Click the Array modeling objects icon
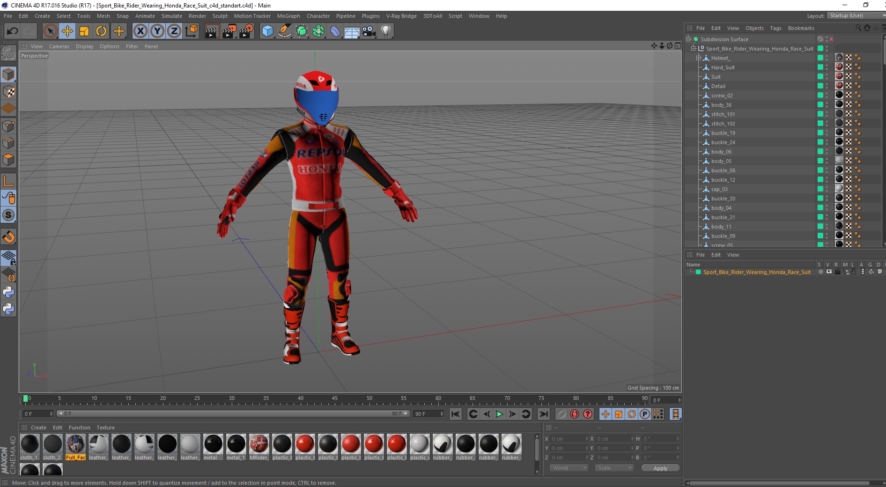The height and width of the screenshot is (487, 886). pyautogui.click(x=318, y=31)
